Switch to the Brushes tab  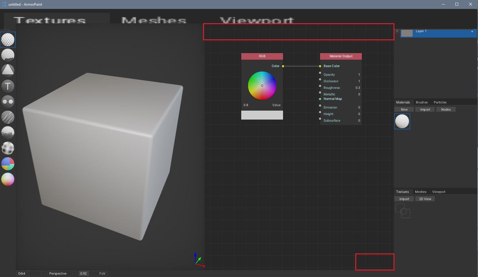[x=421, y=102]
